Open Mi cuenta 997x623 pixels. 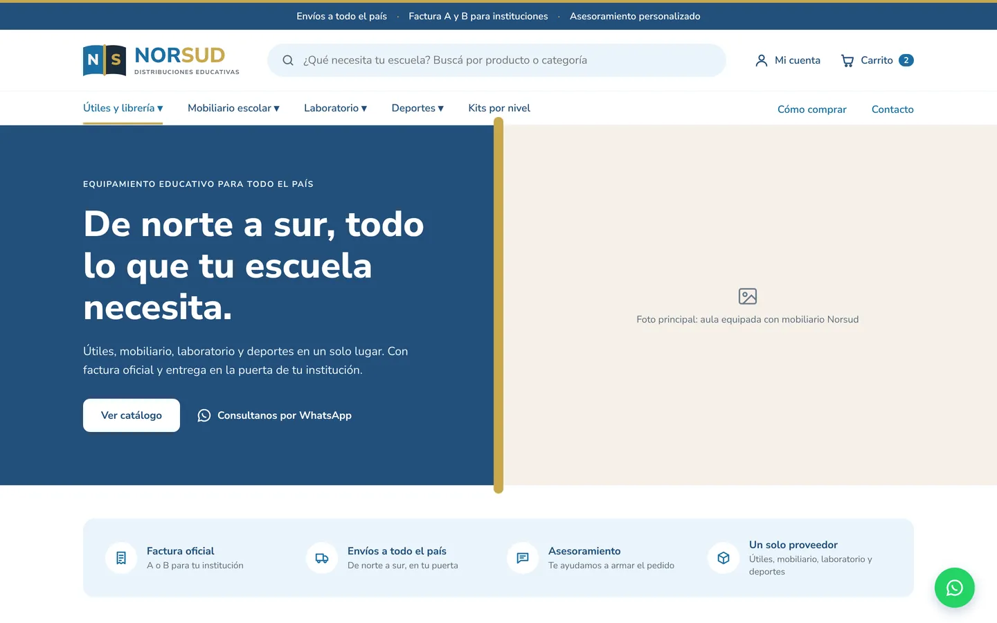pyautogui.click(x=787, y=60)
